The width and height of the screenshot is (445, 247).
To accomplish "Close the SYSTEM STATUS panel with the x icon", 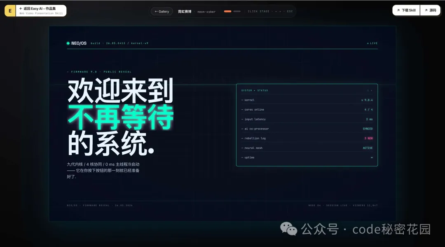I will pos(372,91).
